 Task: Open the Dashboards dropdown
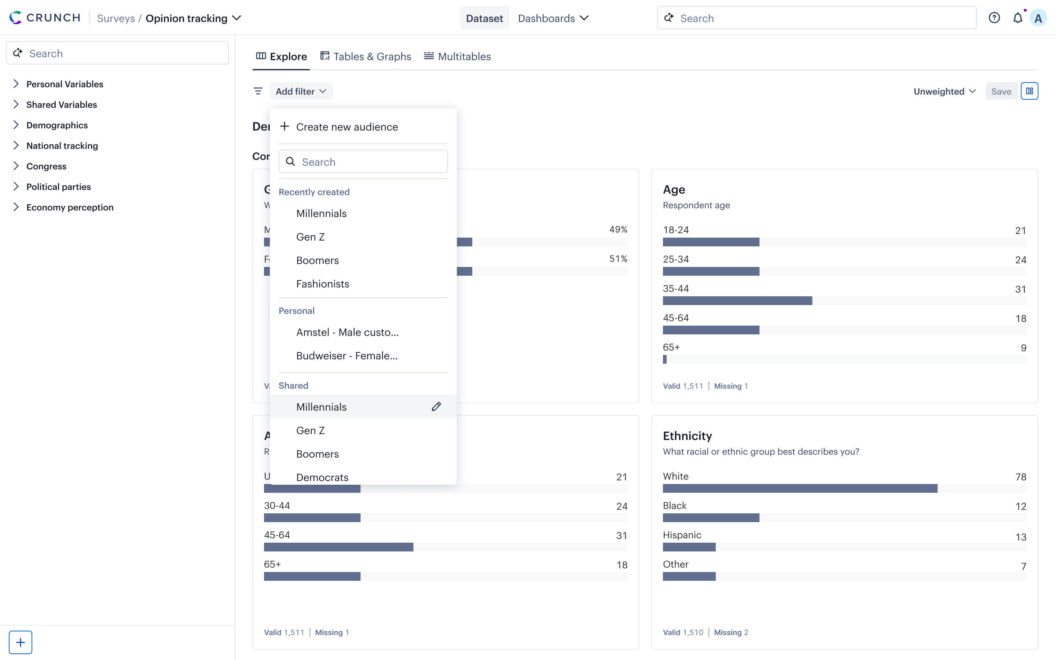(553, 18)
